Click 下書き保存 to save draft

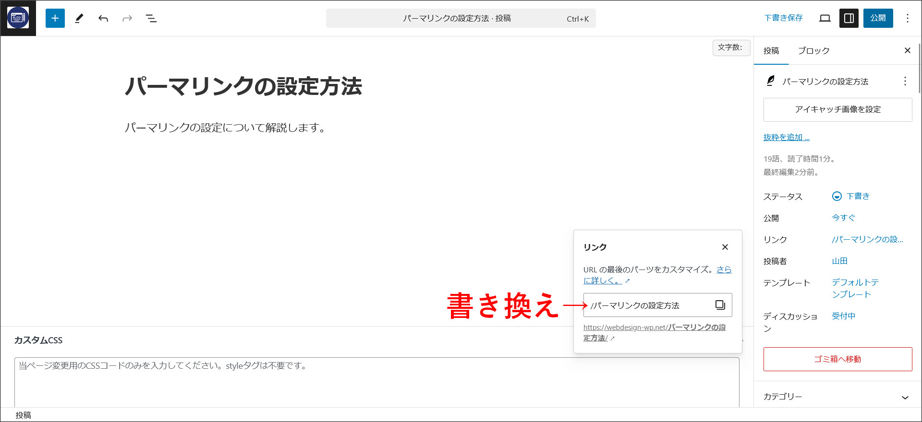click(x=784, y=18)
